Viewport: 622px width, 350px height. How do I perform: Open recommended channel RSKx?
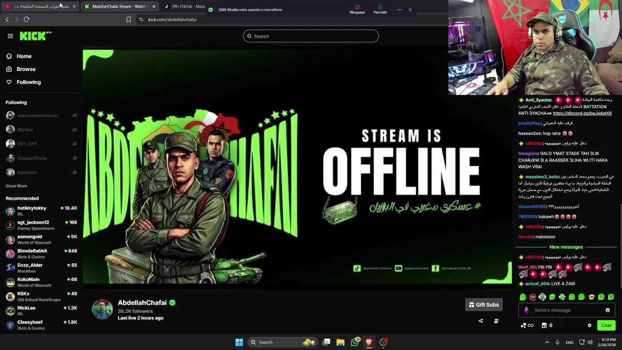coord(41,297)
